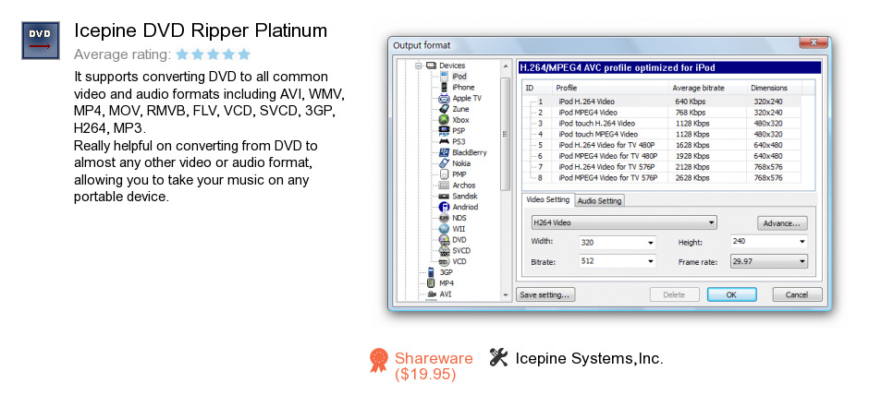
Task: Select iPod H.264 Video for TV 480P
Action: [662, 146]
